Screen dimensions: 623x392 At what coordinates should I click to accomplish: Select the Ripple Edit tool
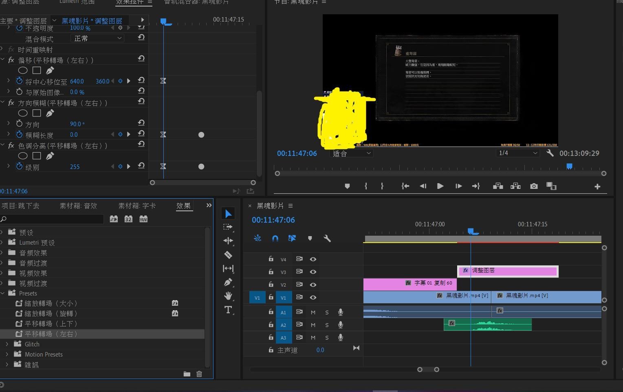point(228,241)
